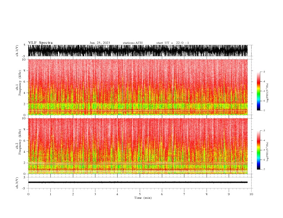Click the "-7" label on ch.1 color bar
Screen dimensions: 283x218
click(x=264, y=110)
